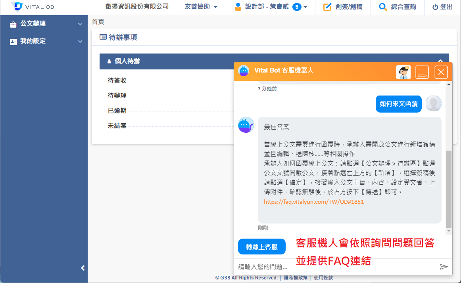Open the 設計部 user dropdown

tap(271, 7)
